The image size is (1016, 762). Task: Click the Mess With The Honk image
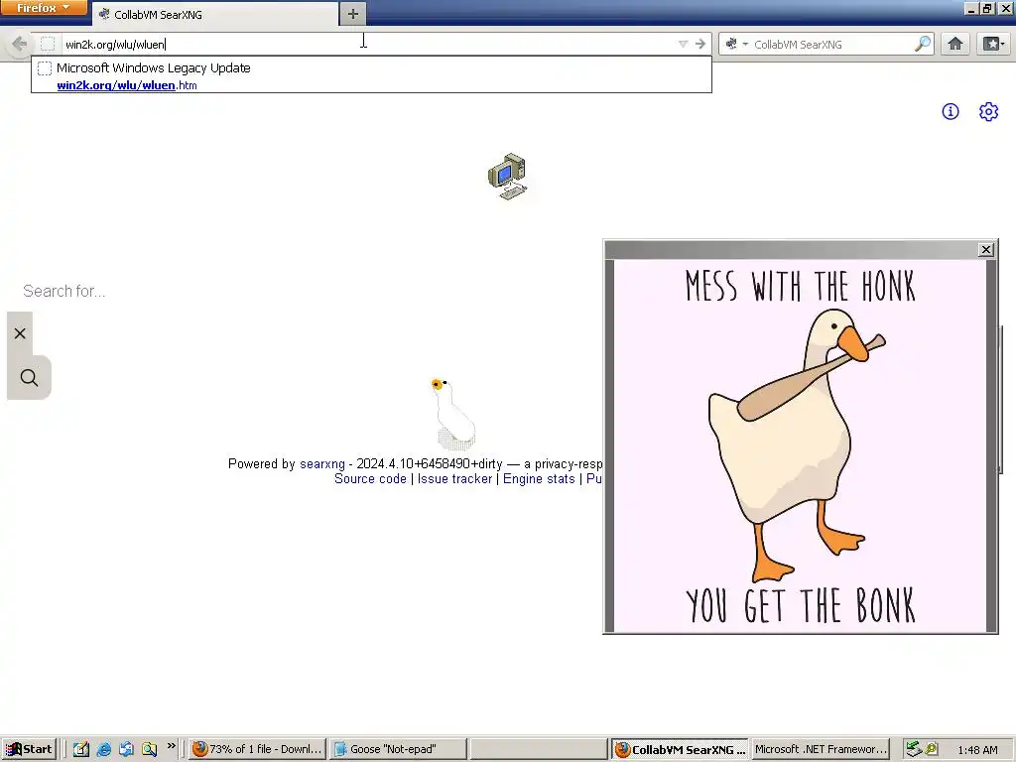click(801, 445)
